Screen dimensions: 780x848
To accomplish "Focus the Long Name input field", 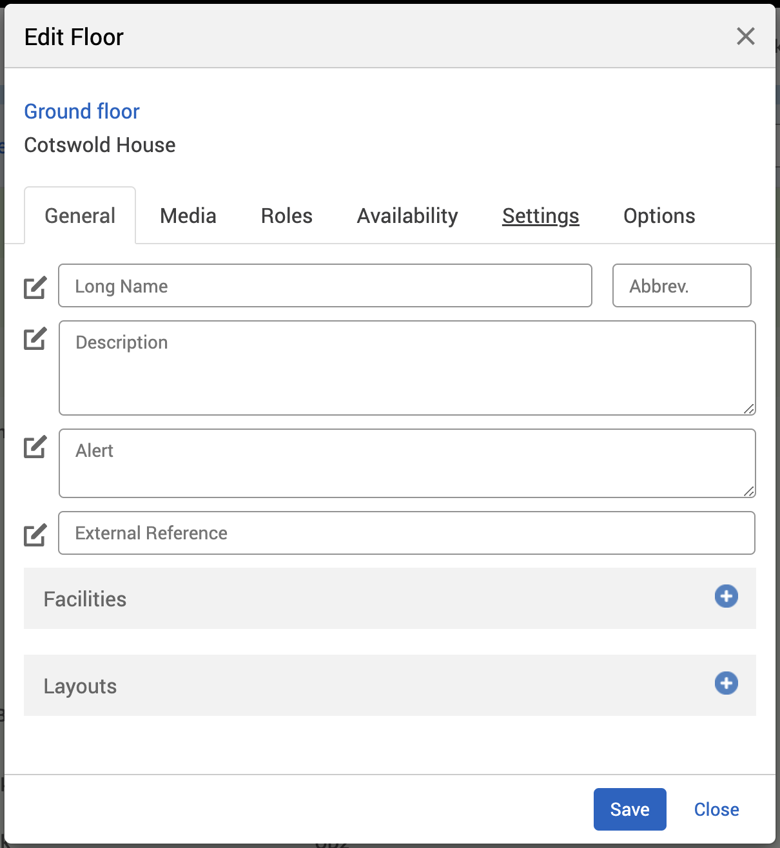I will [325, 285].
